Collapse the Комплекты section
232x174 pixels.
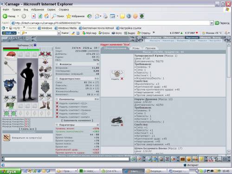[x=57, y=99]
